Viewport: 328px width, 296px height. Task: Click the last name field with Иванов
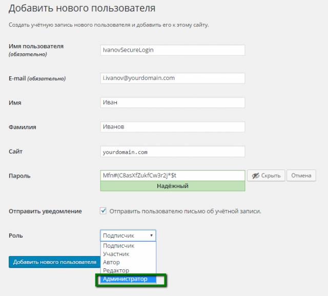pos(173,126)
